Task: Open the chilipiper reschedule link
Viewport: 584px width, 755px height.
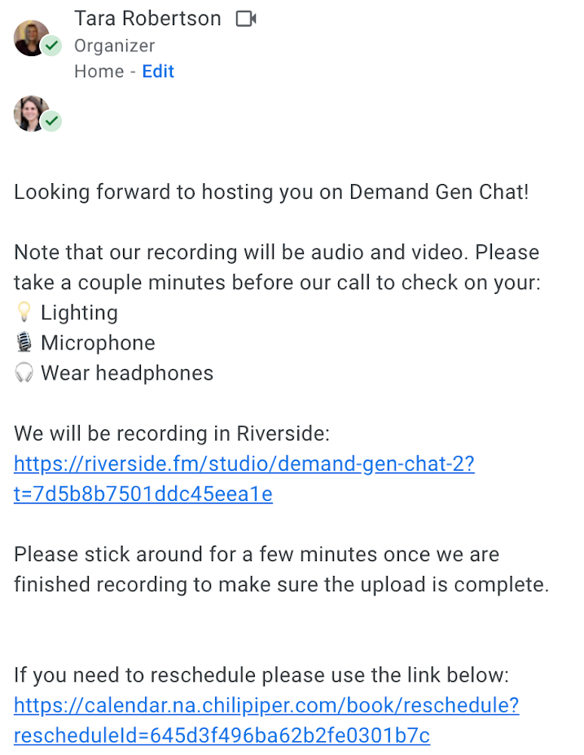Action: pos(266,705)
